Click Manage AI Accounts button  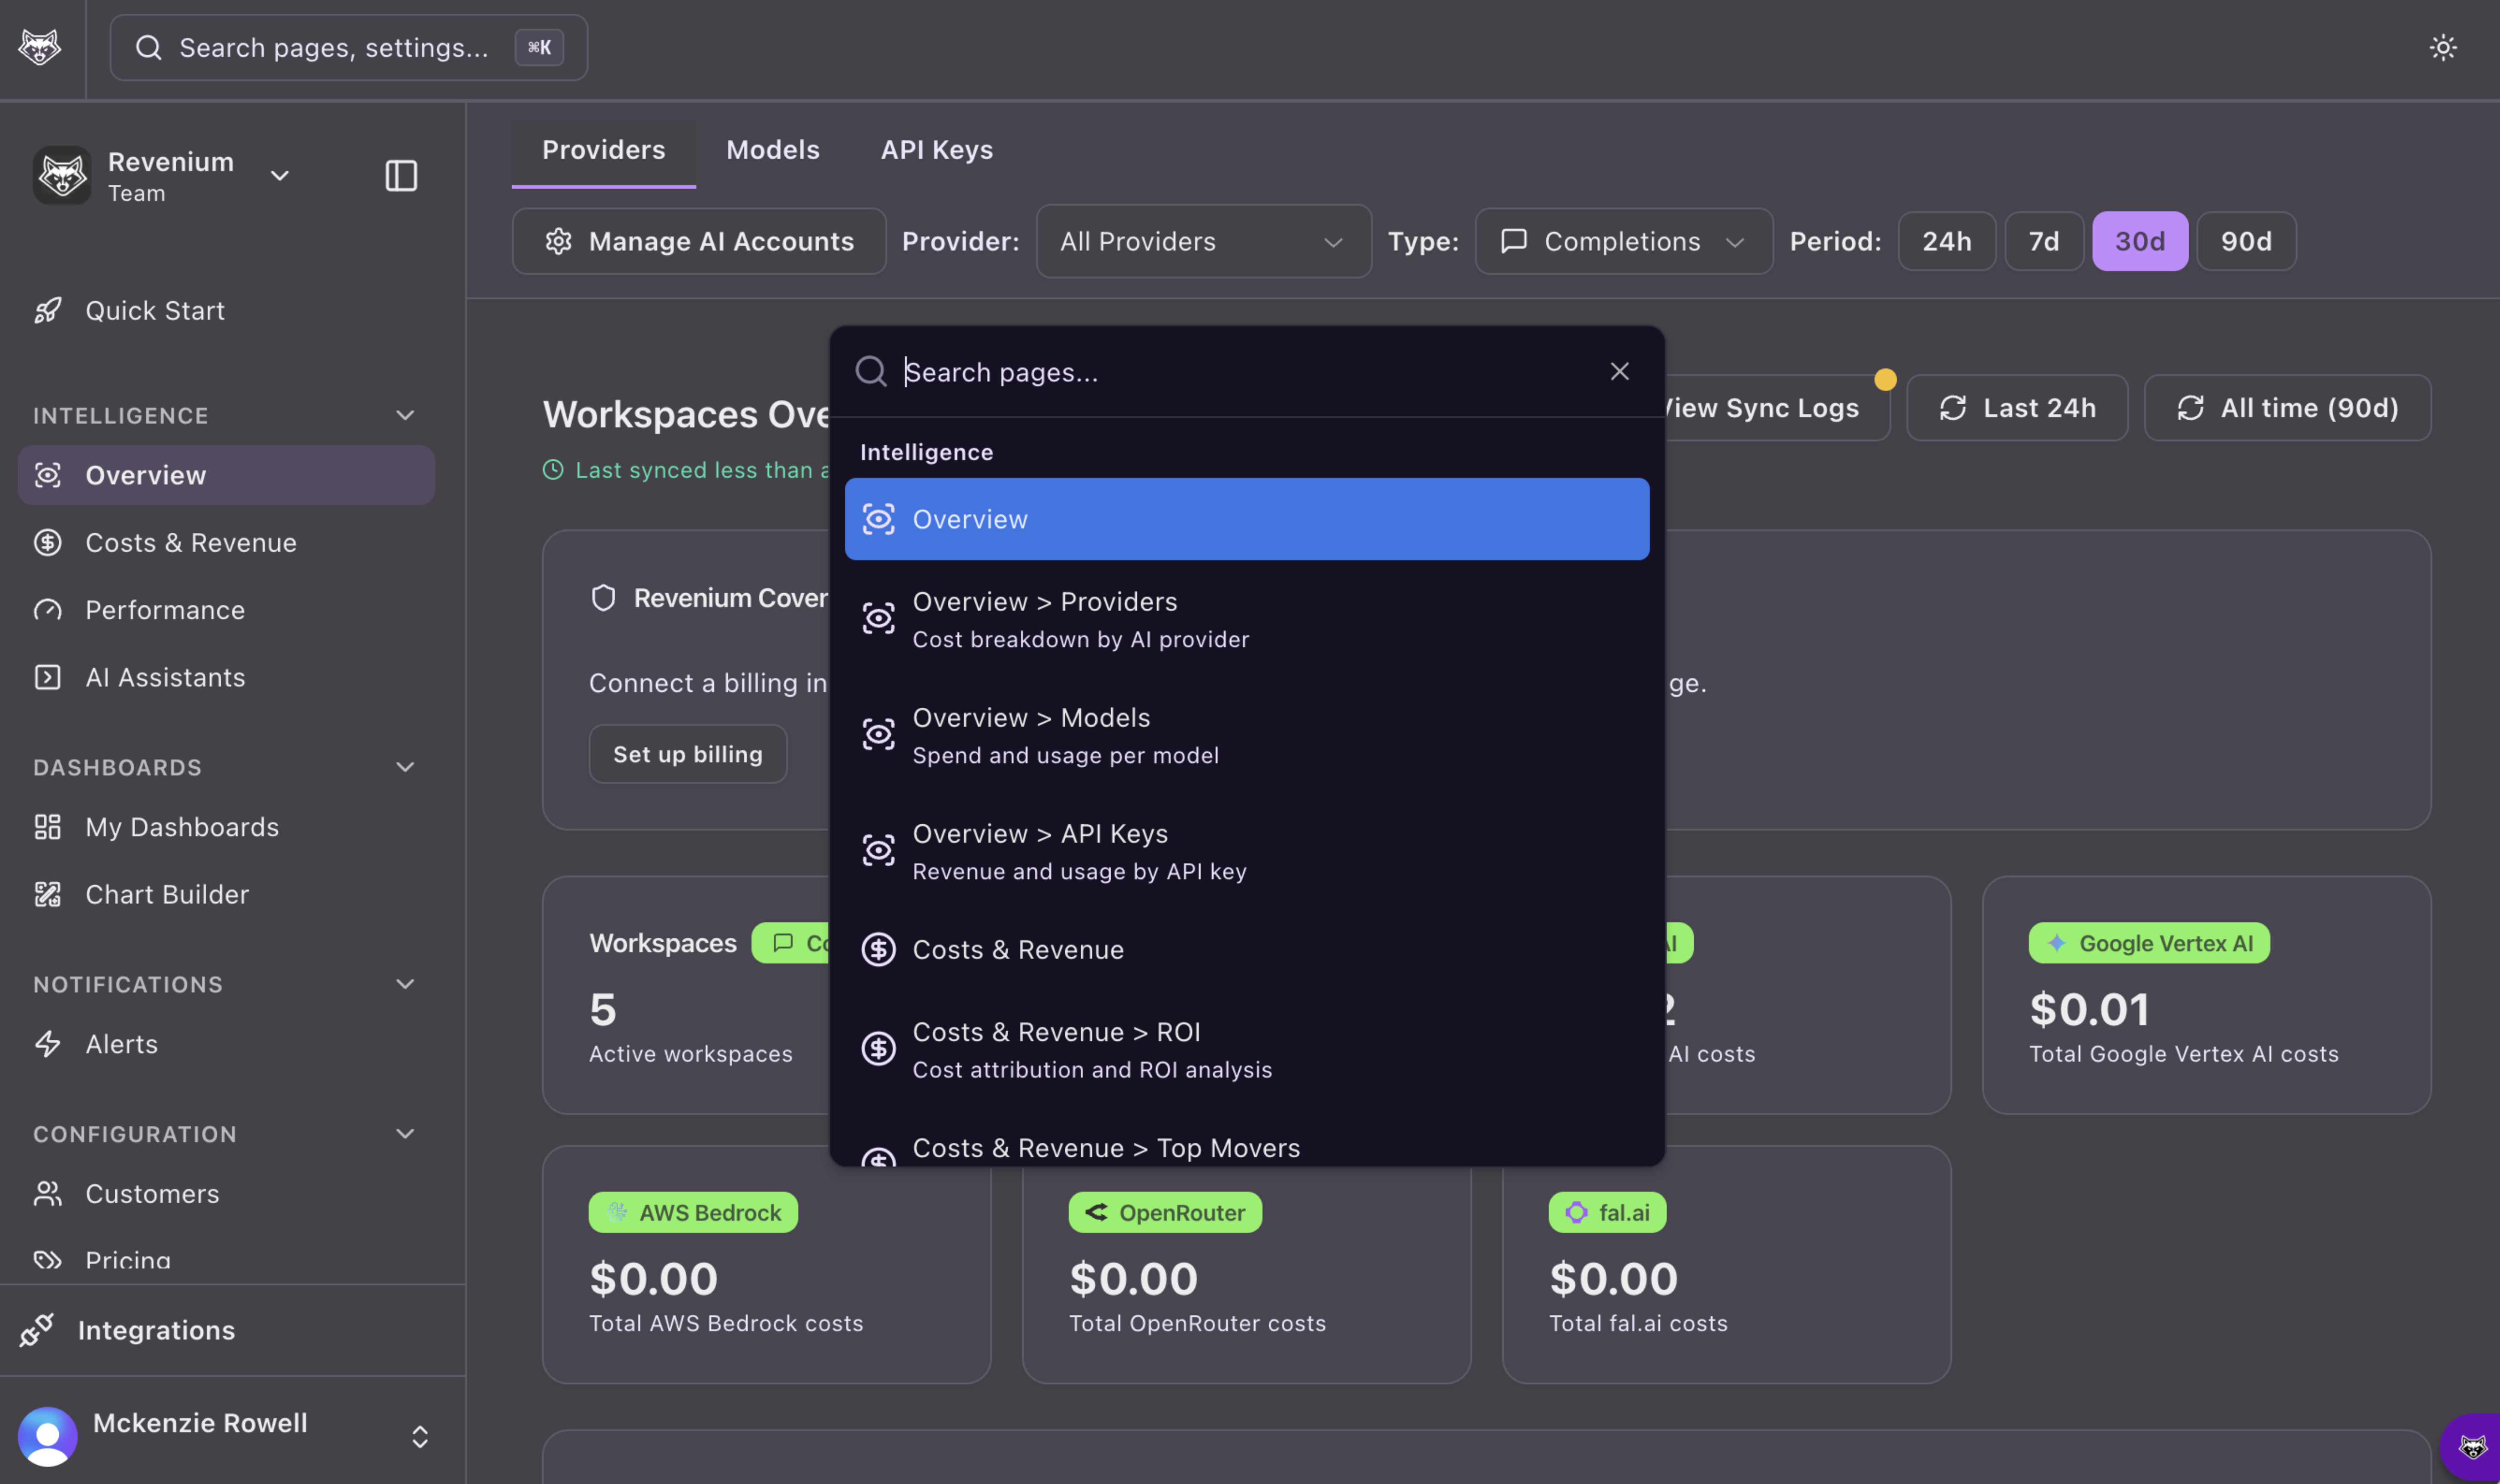pos(699,241)
